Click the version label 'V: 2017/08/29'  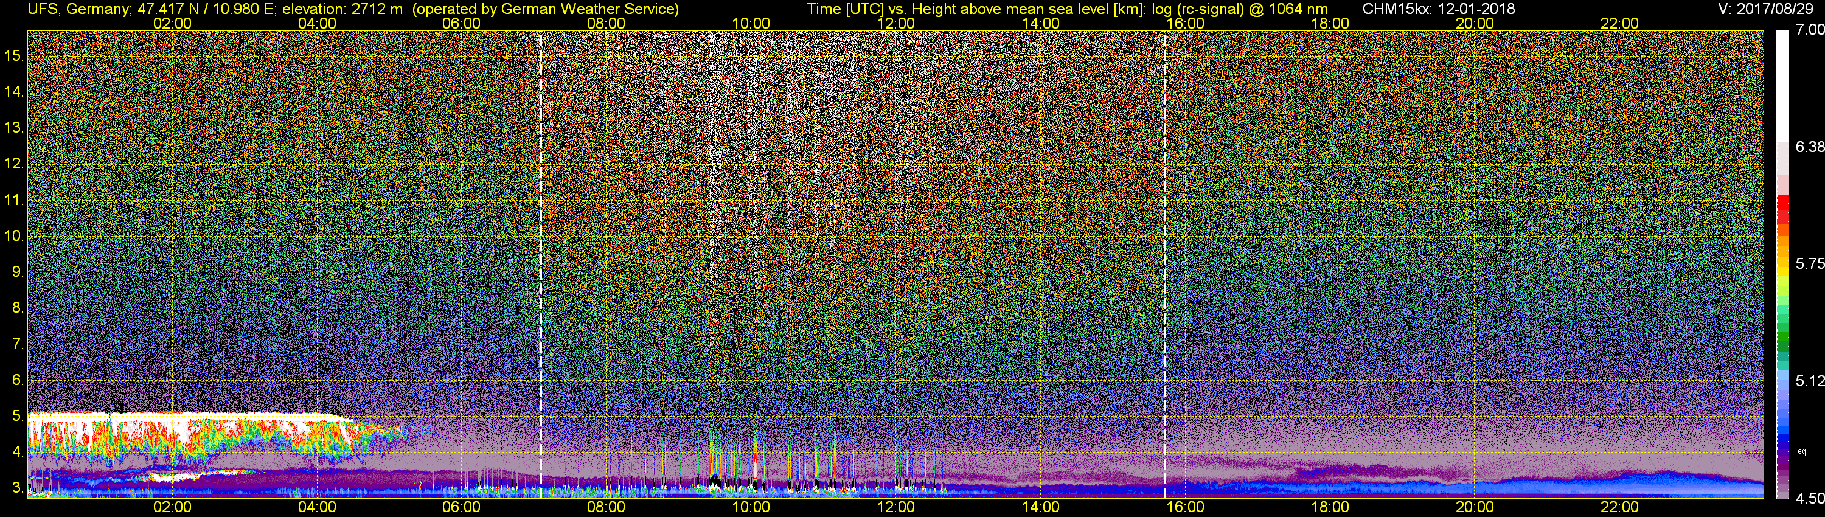pos(1765,9)
